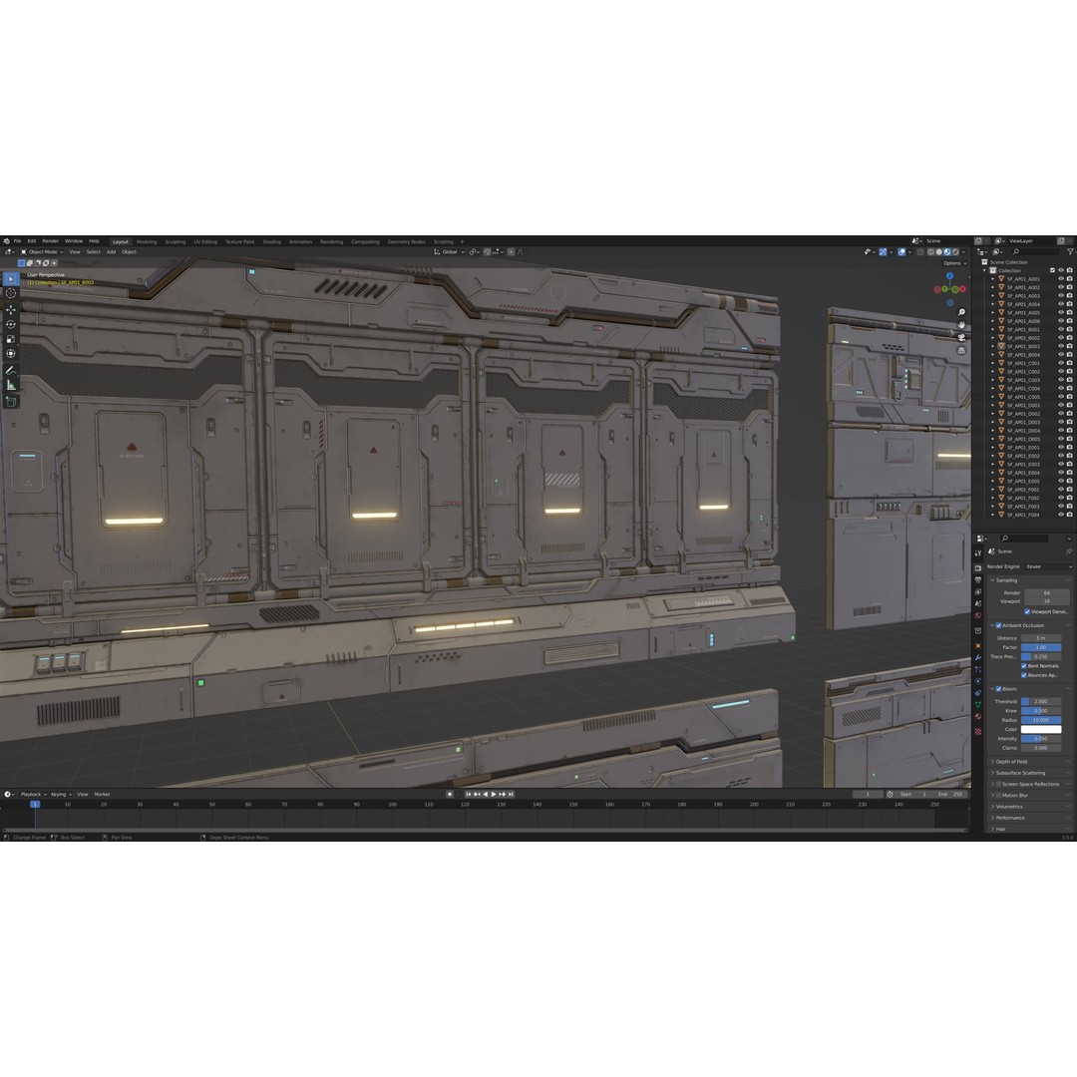Select the Transform tool
1077x1077 pixels.
click(x=10, y=354)
